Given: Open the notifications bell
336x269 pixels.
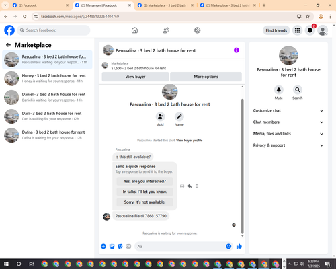Looking at the screenshot, I should coord(310,30).
